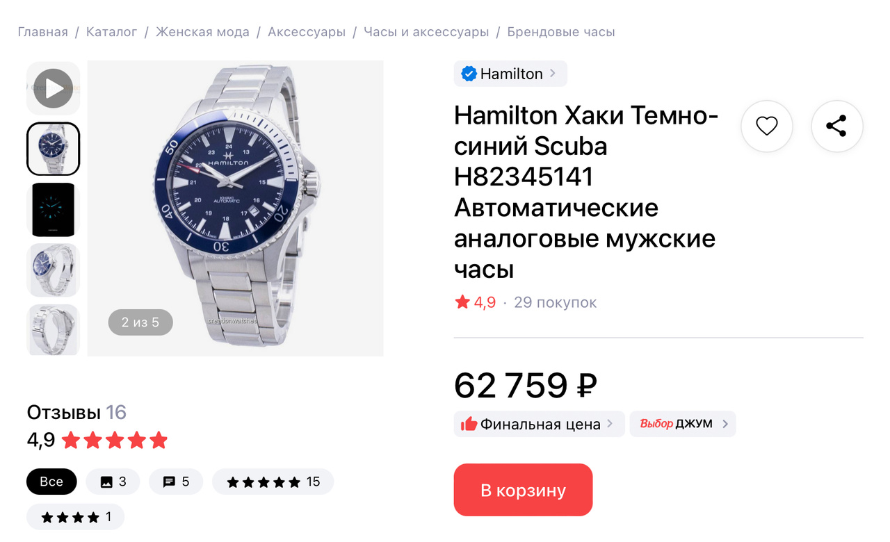Expand Hamilton brand chevron
The image size is (890, 542).
(553, 73)
